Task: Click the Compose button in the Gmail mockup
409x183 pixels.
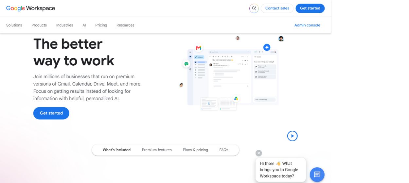Action: (x=199, y=57)
